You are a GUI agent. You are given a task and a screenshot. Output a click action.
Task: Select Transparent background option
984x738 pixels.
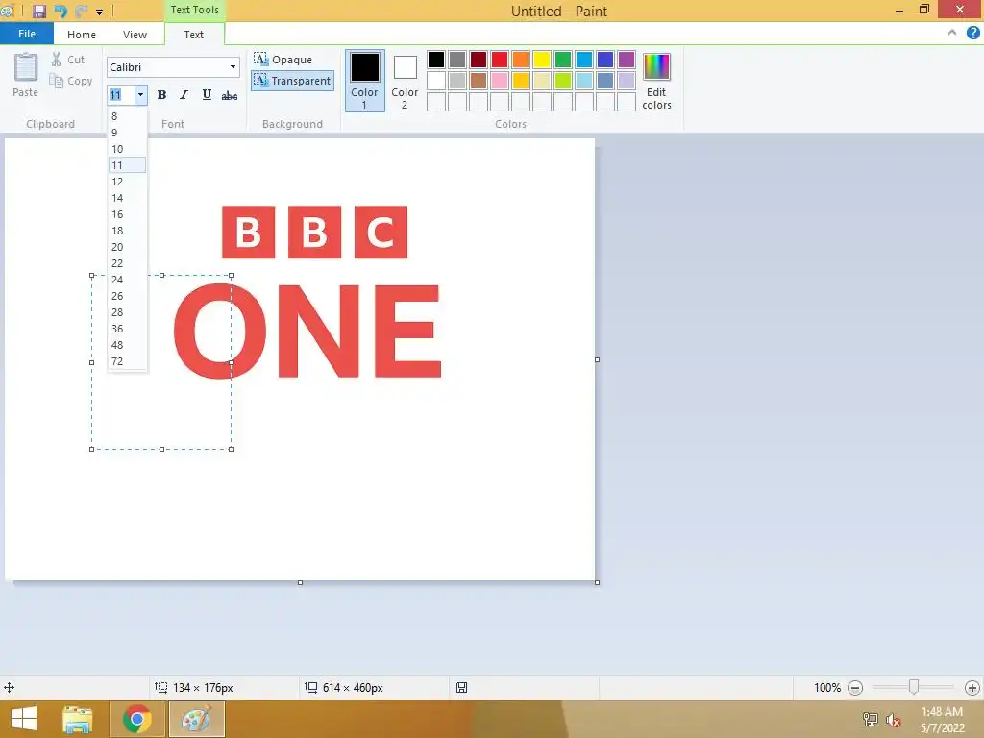[x=292, y=81]
